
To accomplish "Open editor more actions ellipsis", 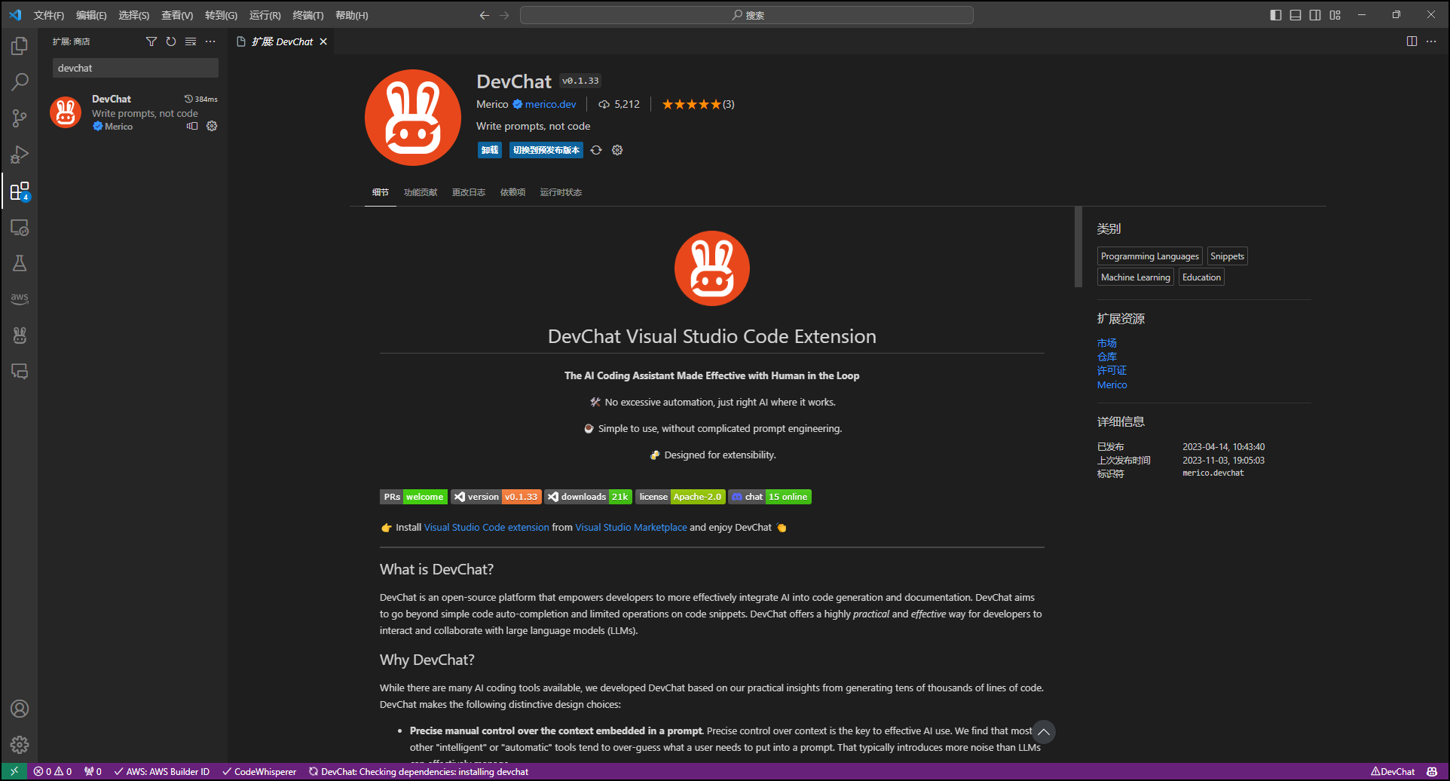I will tap(1431, 41).
